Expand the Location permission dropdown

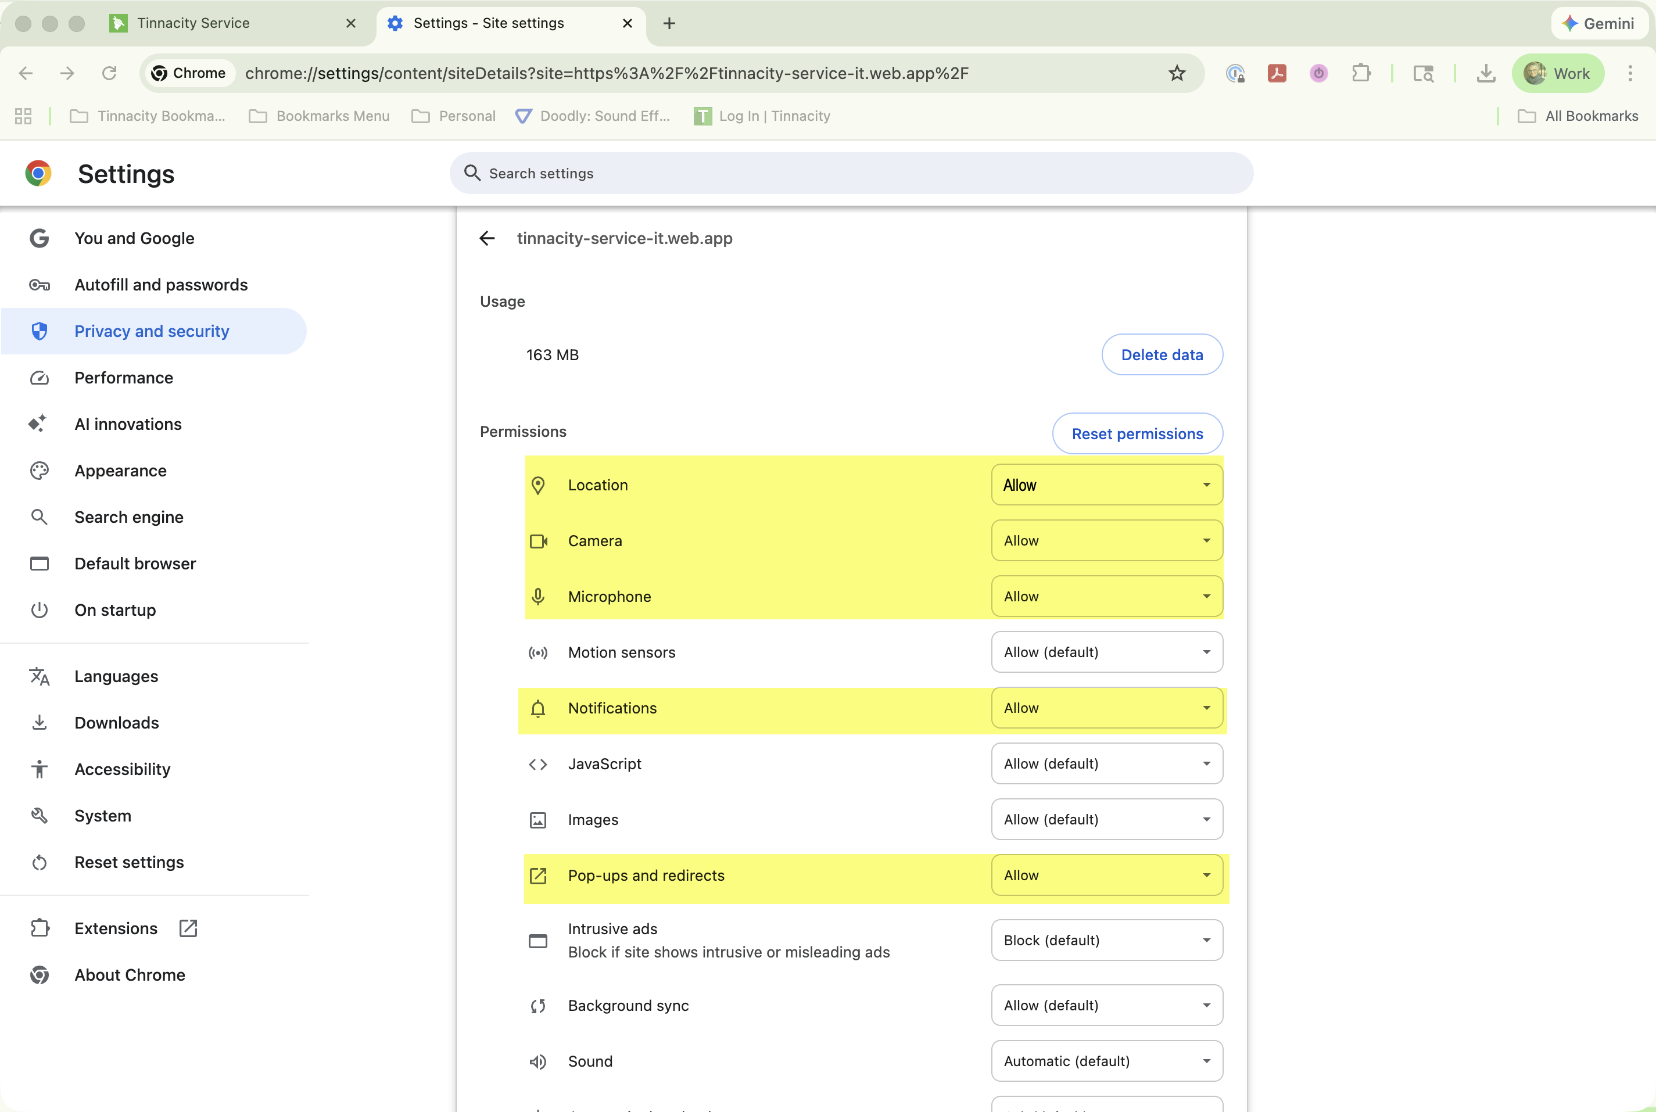[x=1106, y=485]
